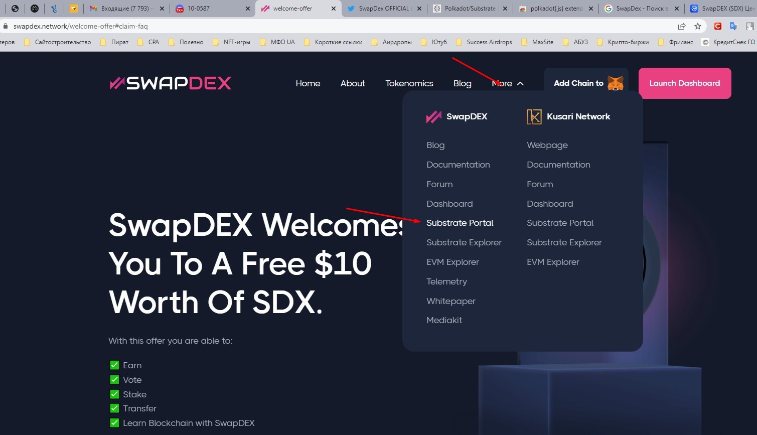This screenshot has width=757, height=435.
Task: Click the grey profile extension icon
Action: pyautogui.click(x=749, y=26)
